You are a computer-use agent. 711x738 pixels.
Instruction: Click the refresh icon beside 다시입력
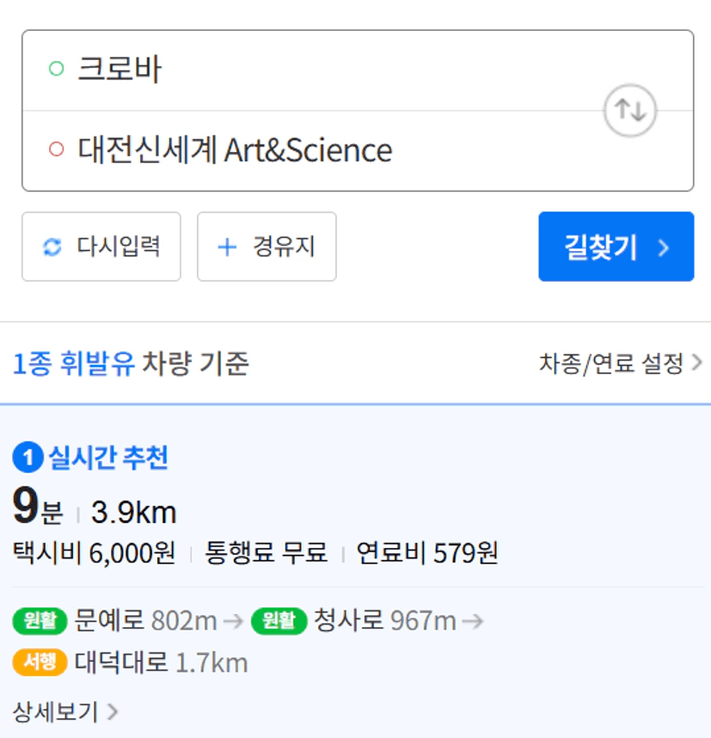coord(52,248)
